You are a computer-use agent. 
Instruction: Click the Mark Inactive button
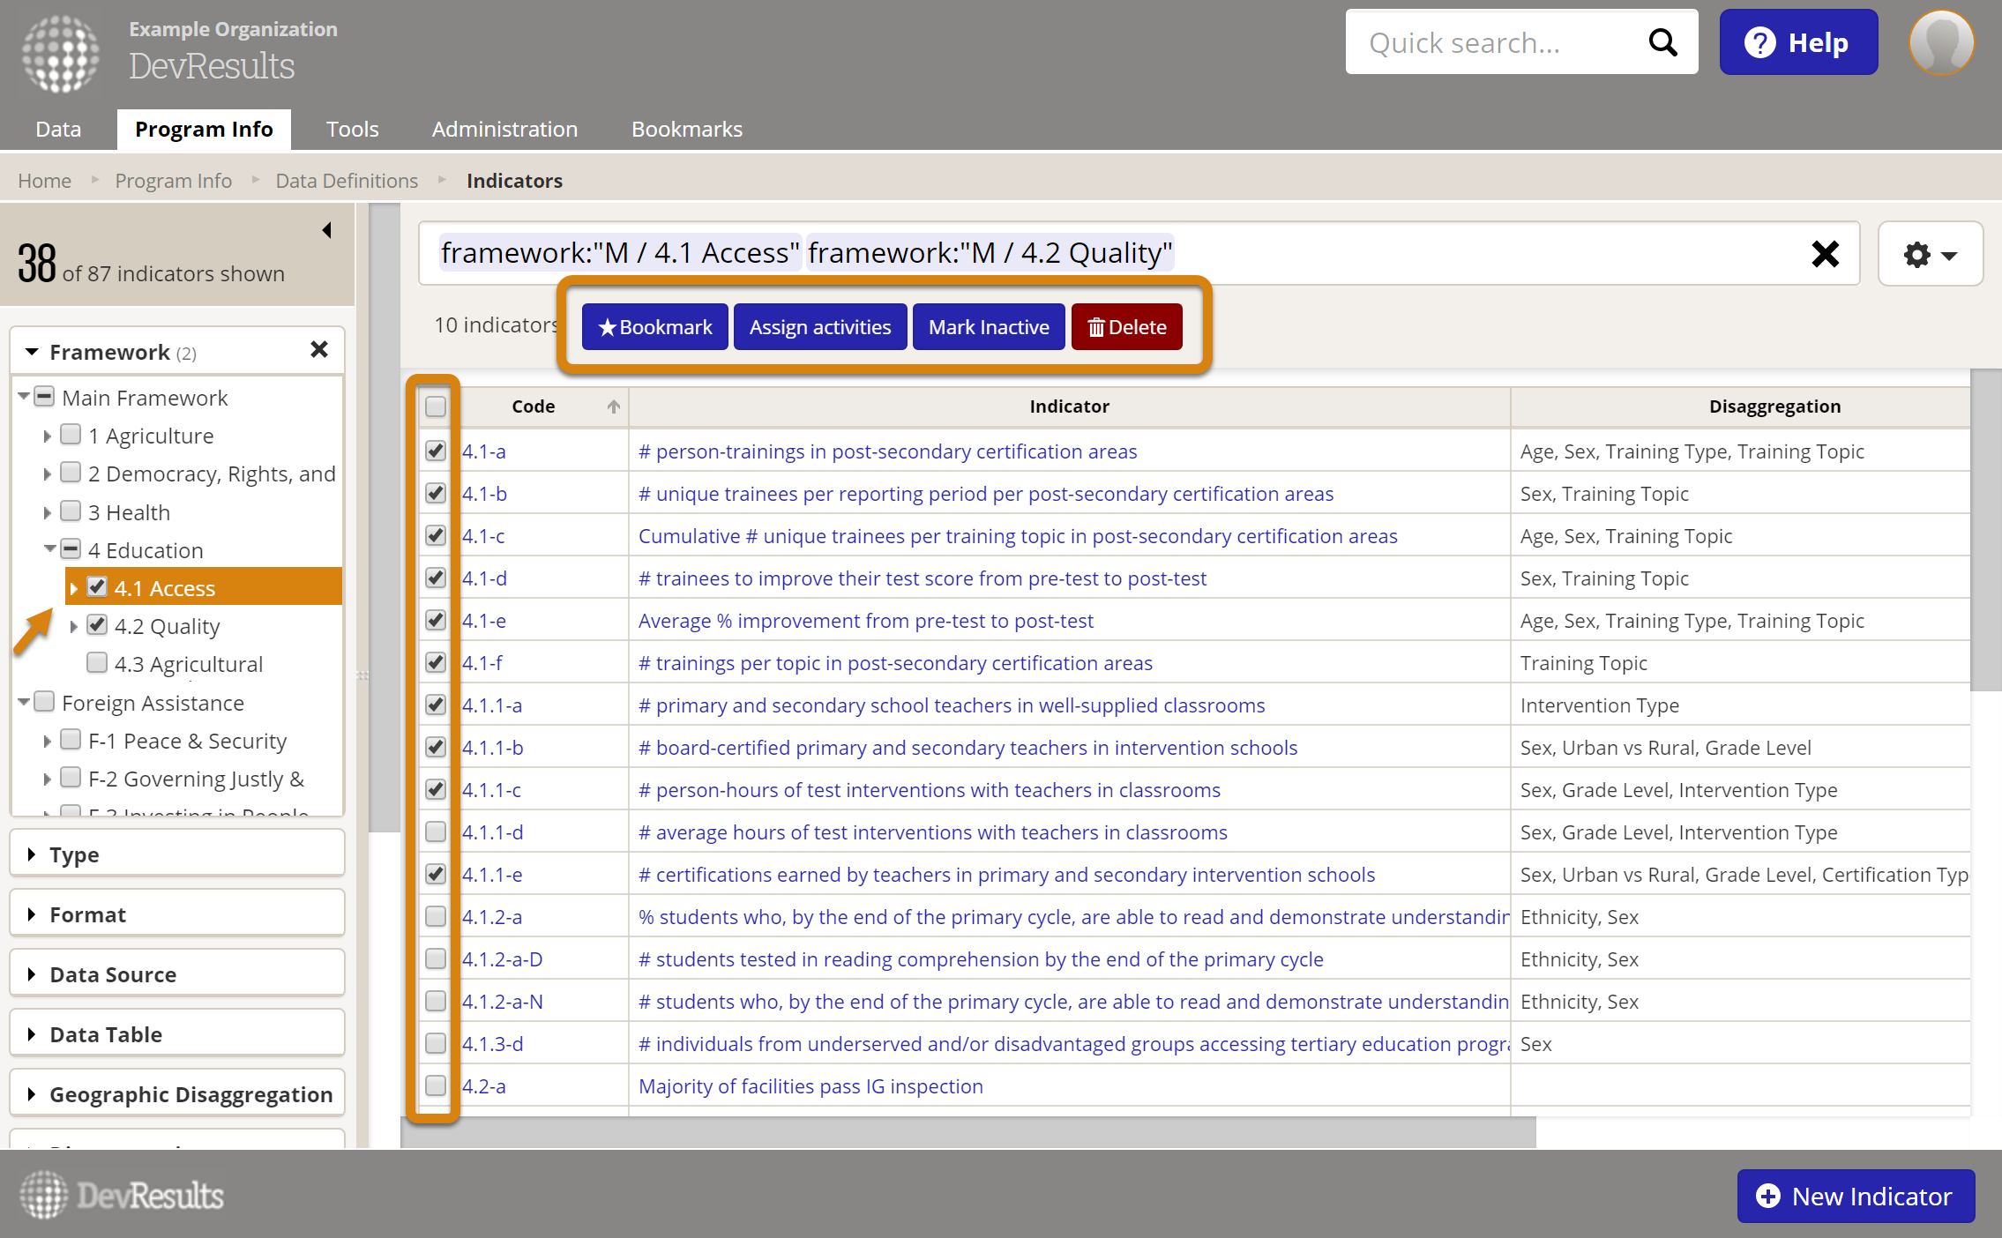pyautogui.click(x=988, y=327)
